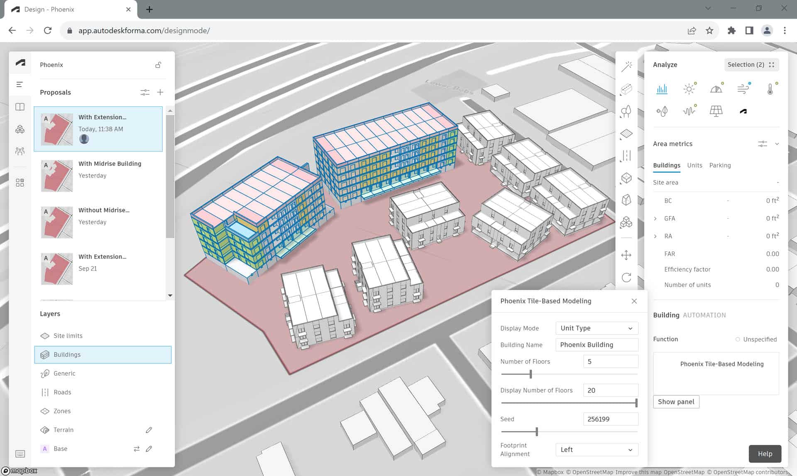Select the Parking tab under Area metrics

point(720,165)
